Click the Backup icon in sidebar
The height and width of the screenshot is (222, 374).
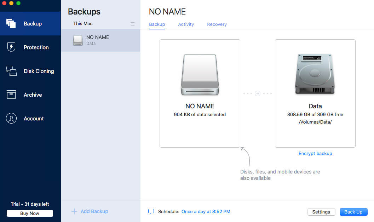11,24
